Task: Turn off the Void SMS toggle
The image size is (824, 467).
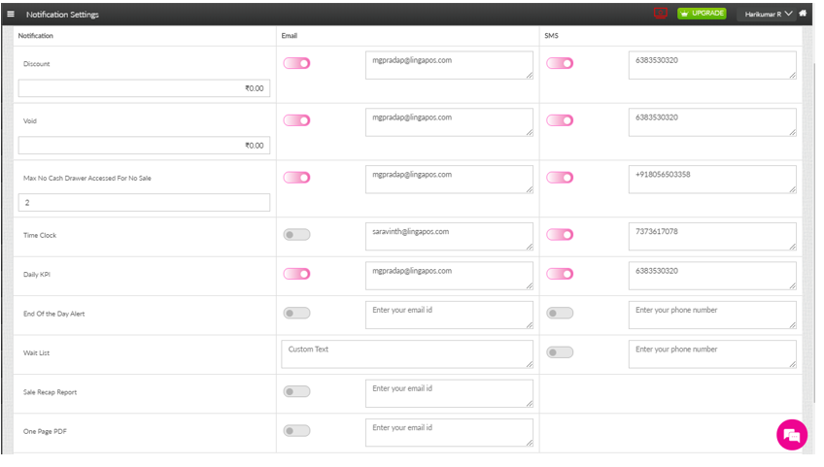Action: [x=560, y=120]
